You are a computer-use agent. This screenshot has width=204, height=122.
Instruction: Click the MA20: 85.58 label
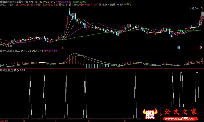65,2
